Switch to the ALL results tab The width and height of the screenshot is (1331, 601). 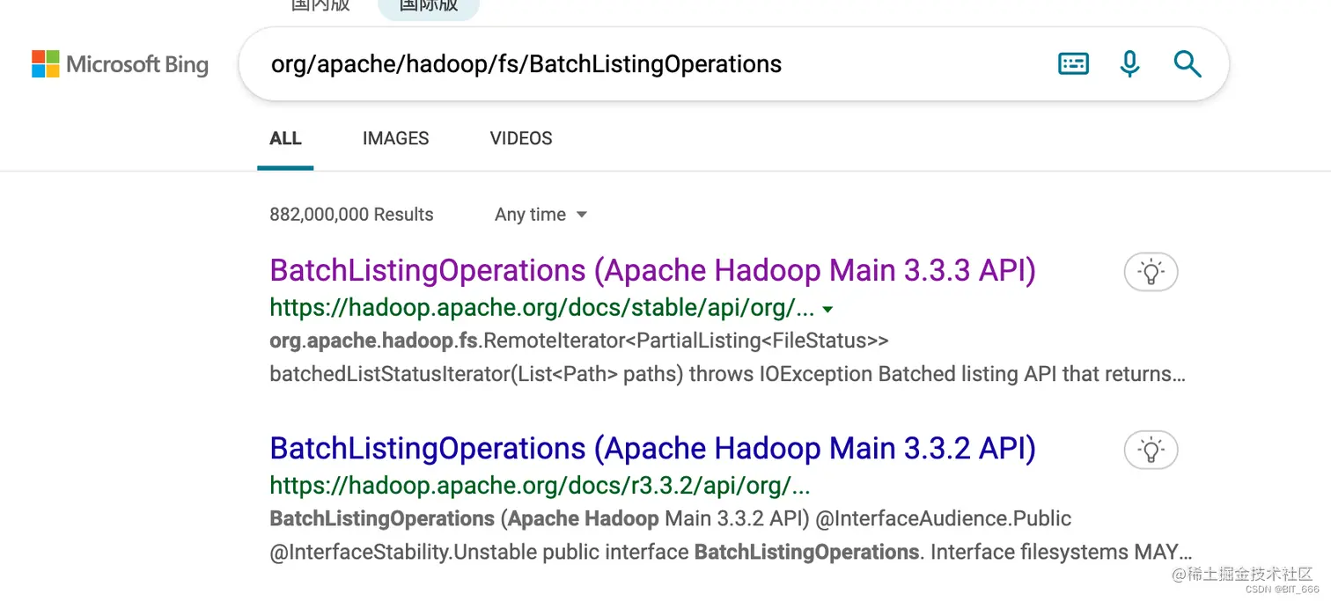pyautogui.click(x=285, y=138)
